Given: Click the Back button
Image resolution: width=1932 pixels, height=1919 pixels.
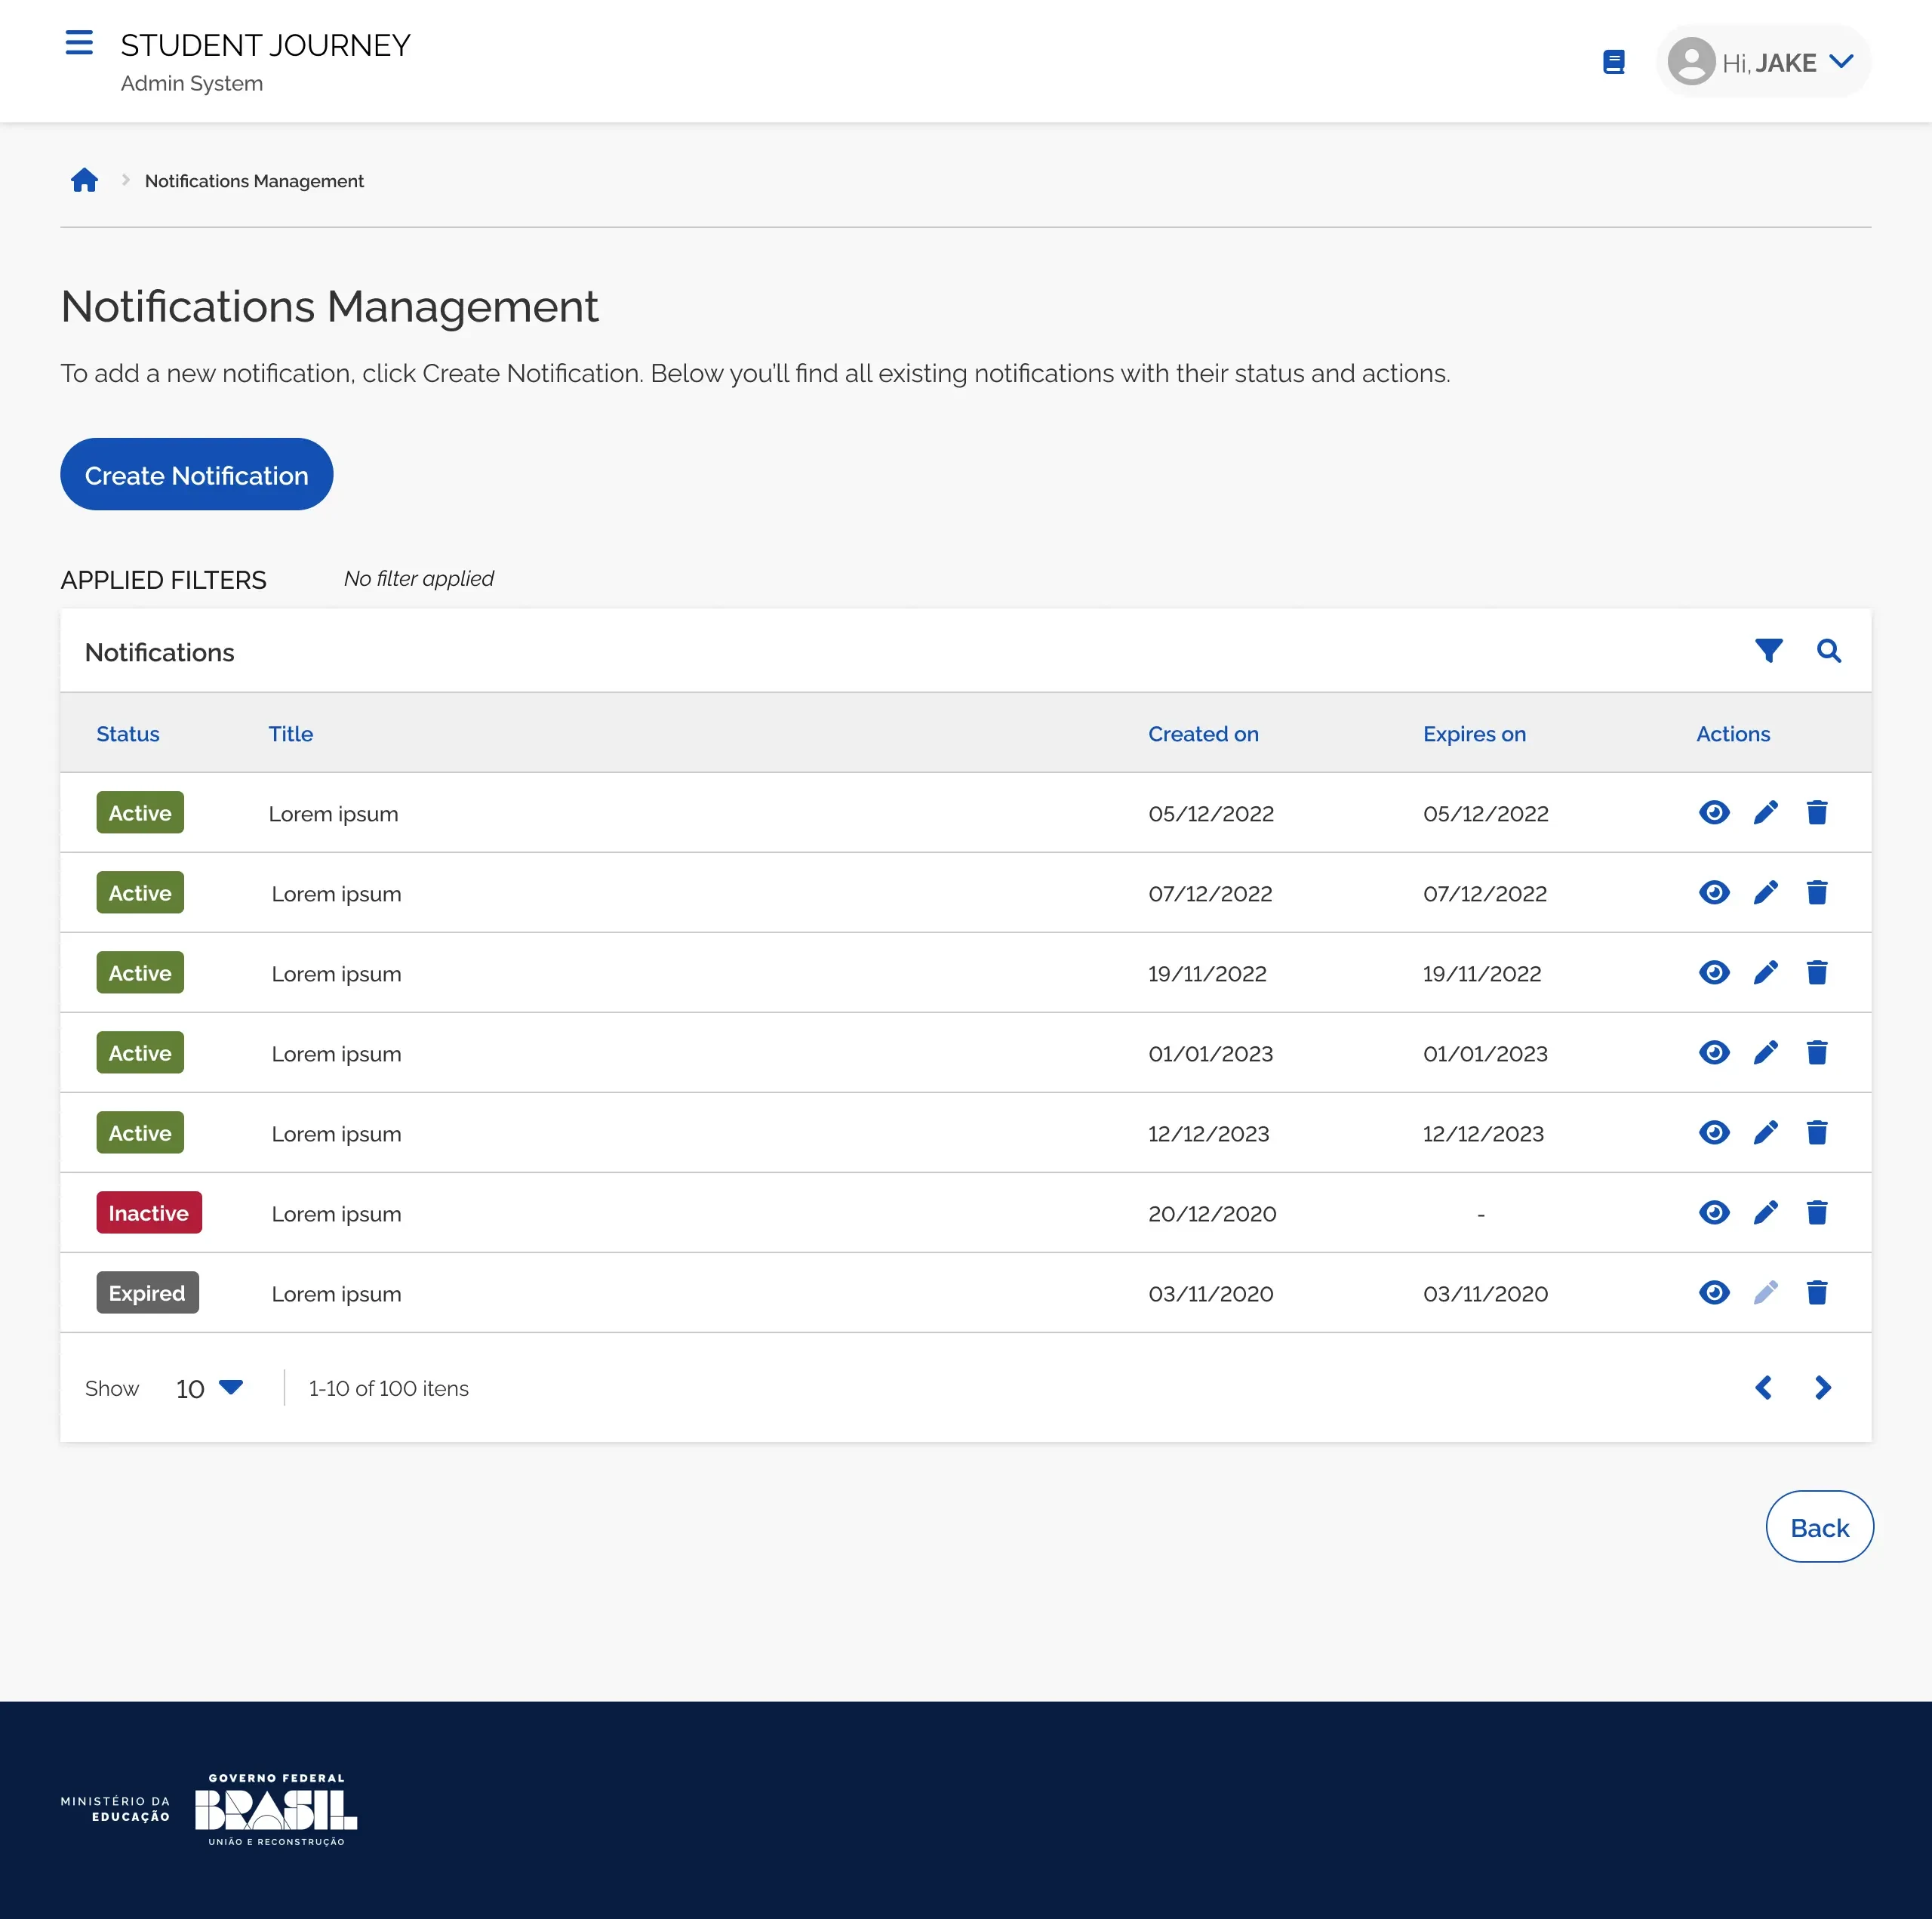Looking at the screenshot, I should coord(1819,1526).
